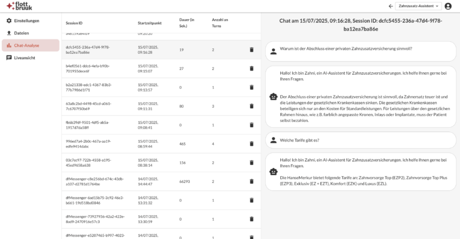Select session row dfMessenger-6ad15b75-3c92-46c3

click(x=161, y=200)
